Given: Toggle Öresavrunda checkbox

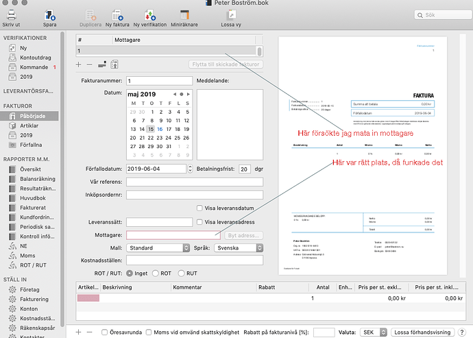Looking at the screenshot, I should 104,332.
